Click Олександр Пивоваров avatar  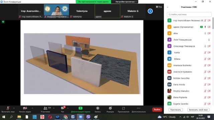[x=170, y=46]
